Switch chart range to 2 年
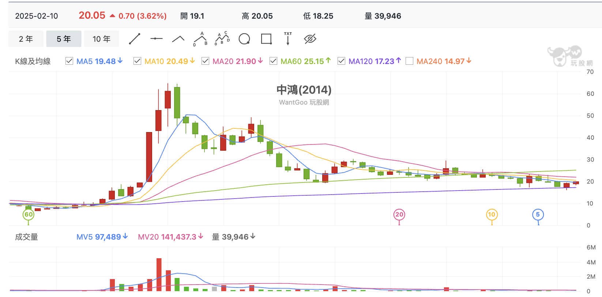 tap(26, 39)
